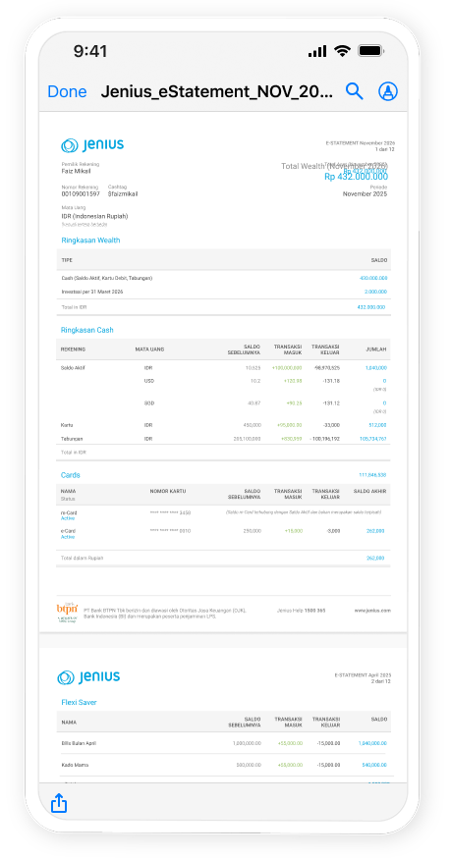This screenshot has height=858, width=451.
Task: Select the account number 00109001597
Action: click(x=81, y=193)
